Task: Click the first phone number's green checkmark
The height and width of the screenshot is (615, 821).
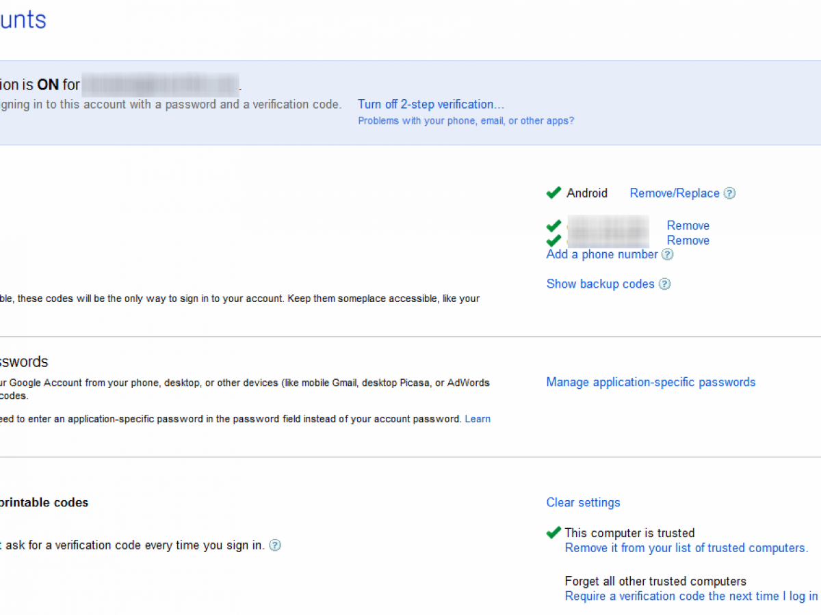Action: coord(553,226)
